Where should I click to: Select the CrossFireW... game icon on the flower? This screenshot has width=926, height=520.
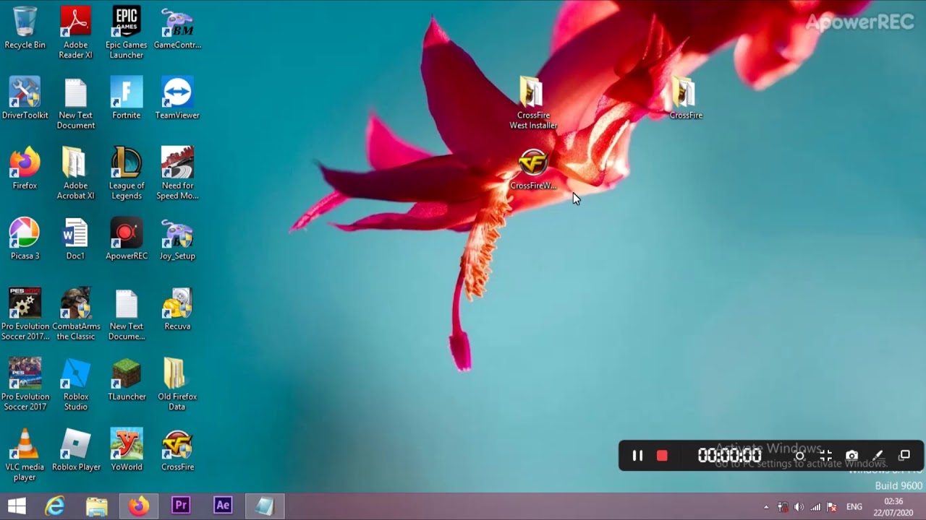click(533, 170)
